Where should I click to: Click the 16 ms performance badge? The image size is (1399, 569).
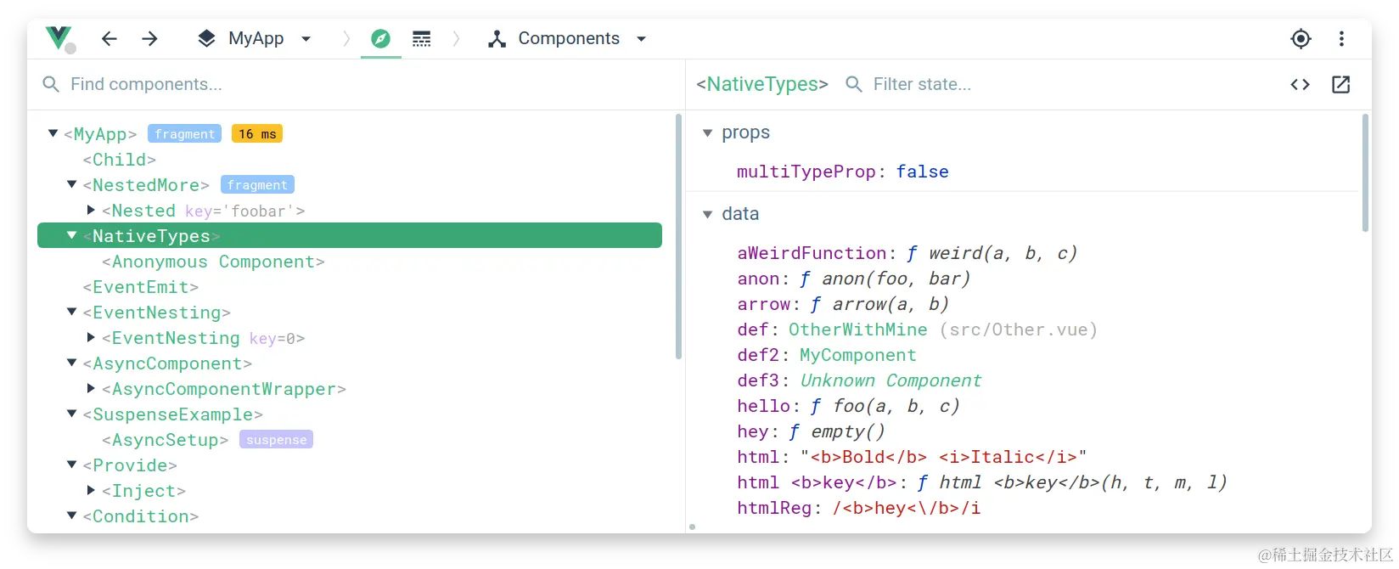click(x=257, y=134)
